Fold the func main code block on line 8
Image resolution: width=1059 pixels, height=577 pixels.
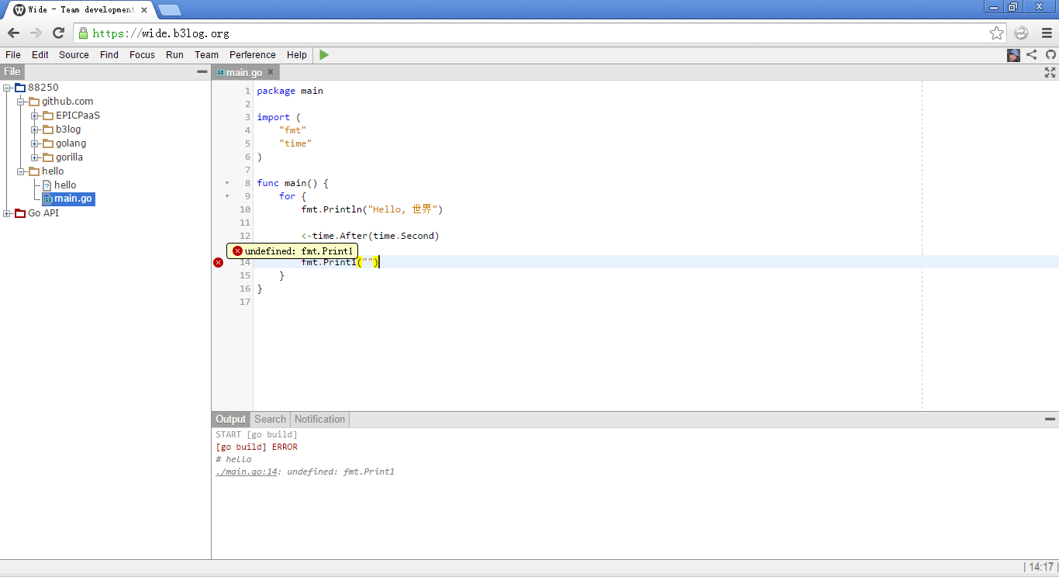tap(227, 184)
